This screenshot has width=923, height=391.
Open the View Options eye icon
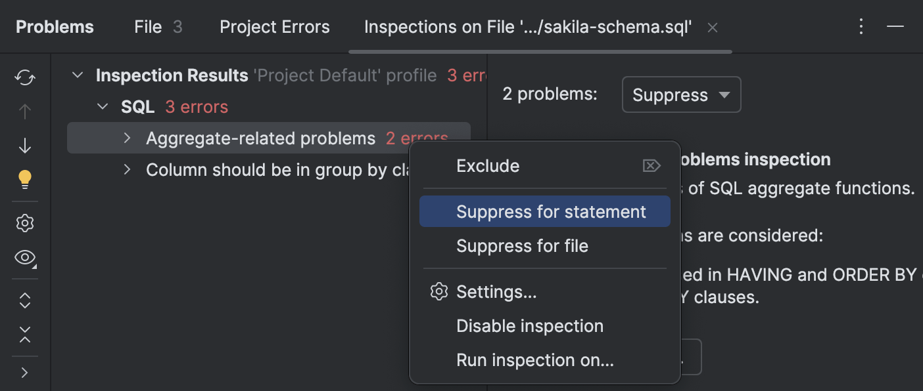click(x=24, y=258)
